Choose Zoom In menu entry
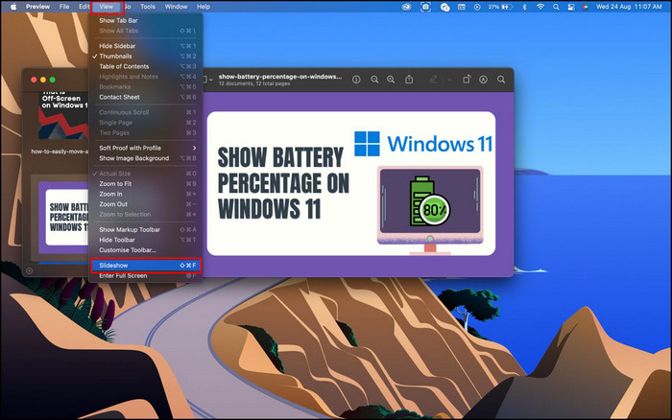The height and width of the screenshot is (420, 672). click(x=146, y=194)
